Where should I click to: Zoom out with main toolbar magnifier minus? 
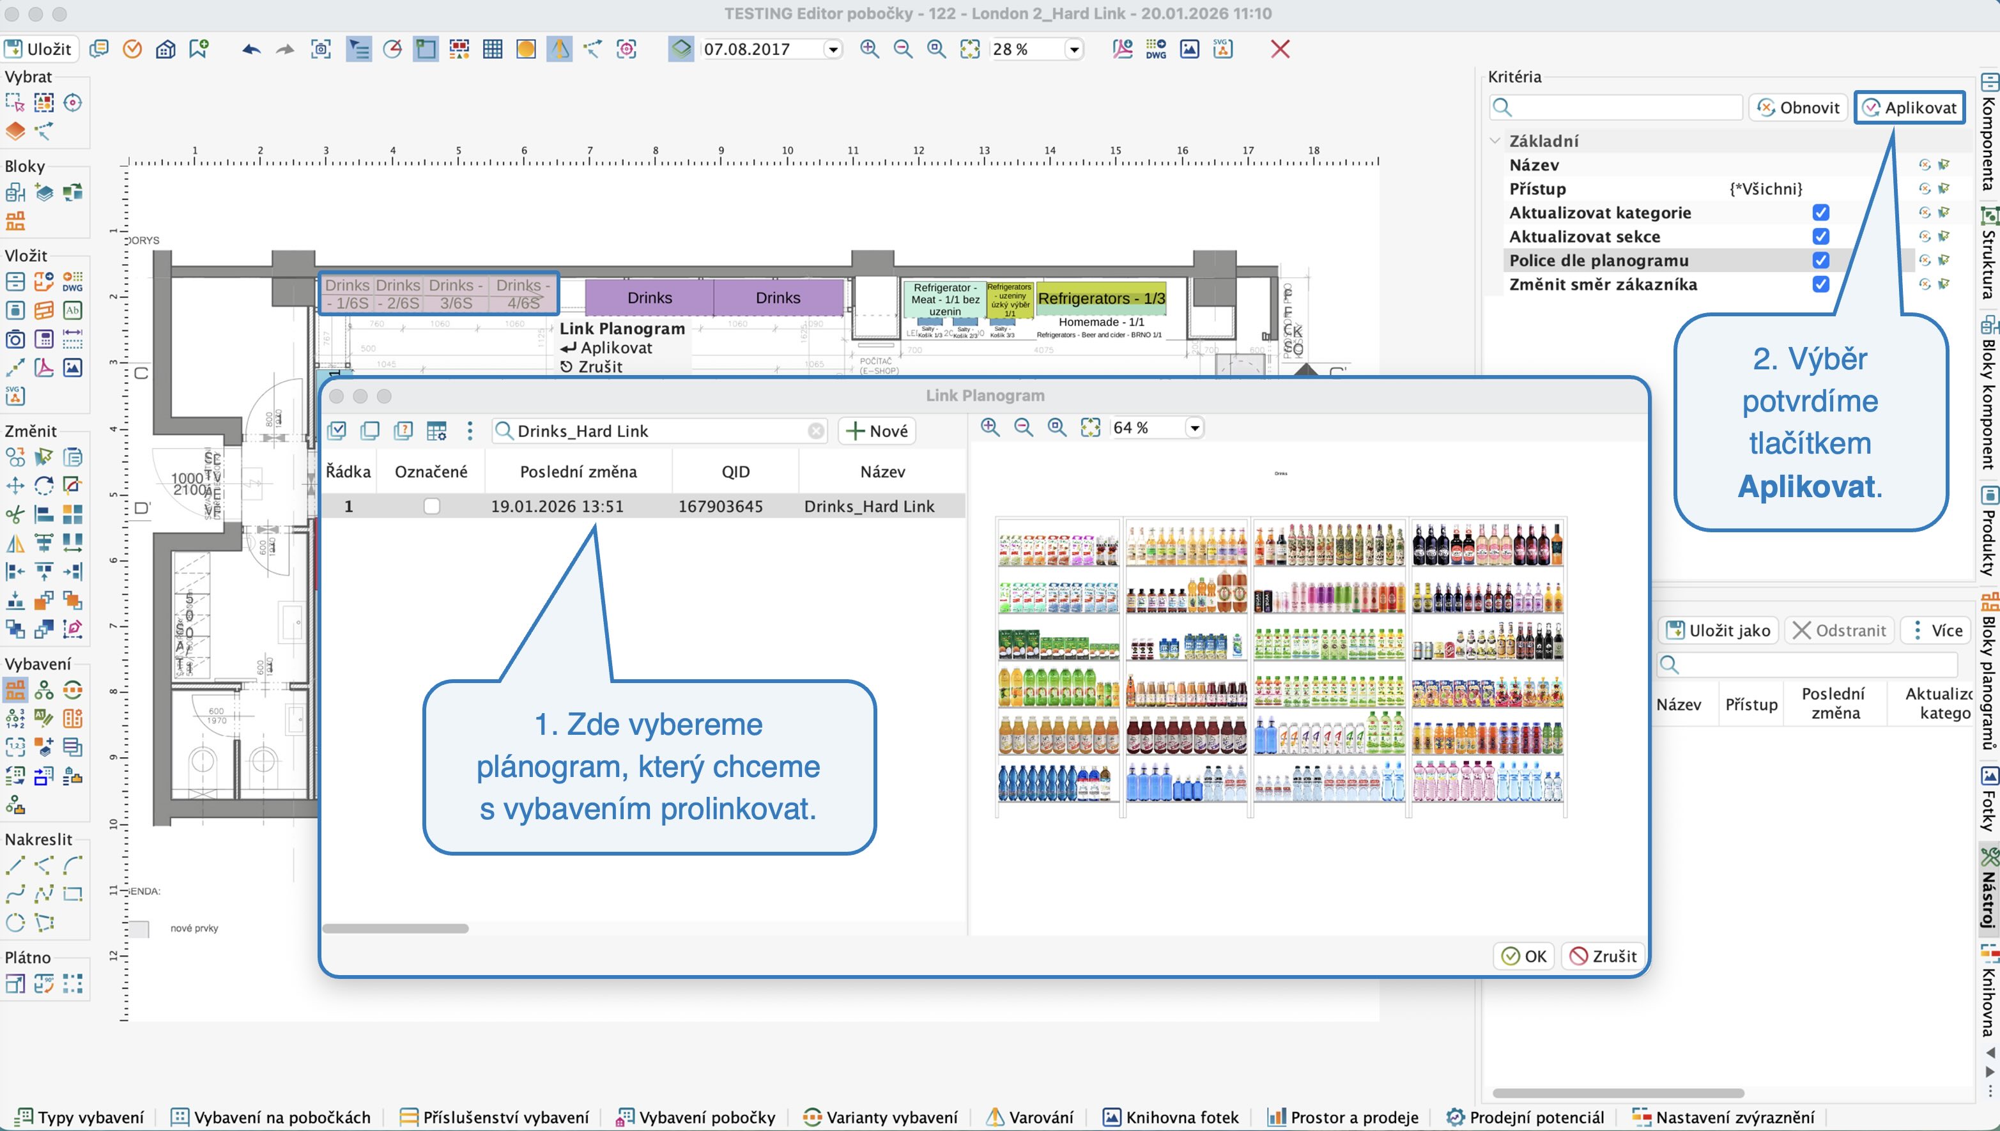902,49
